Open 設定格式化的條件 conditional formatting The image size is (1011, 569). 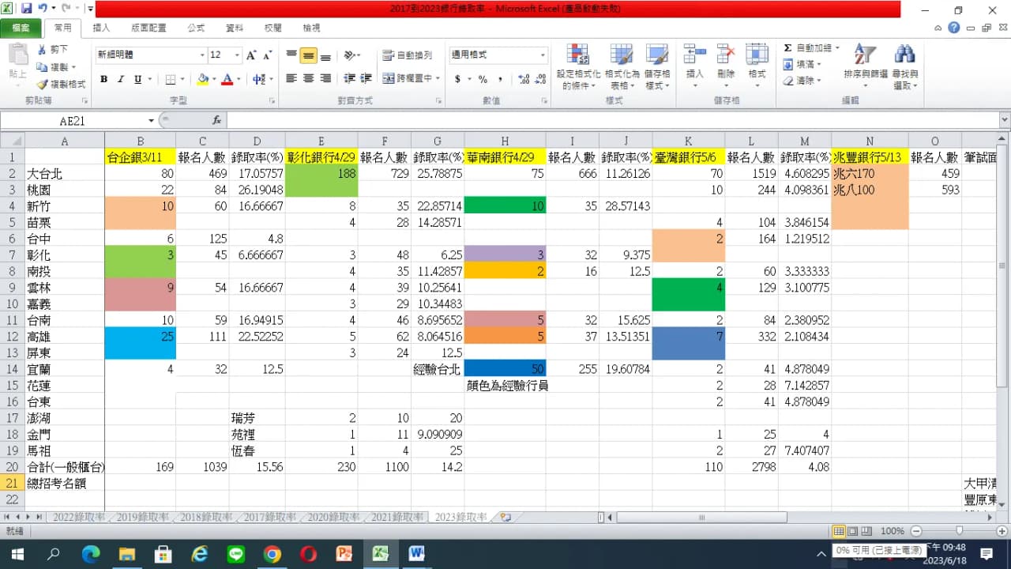pos(579,66)
